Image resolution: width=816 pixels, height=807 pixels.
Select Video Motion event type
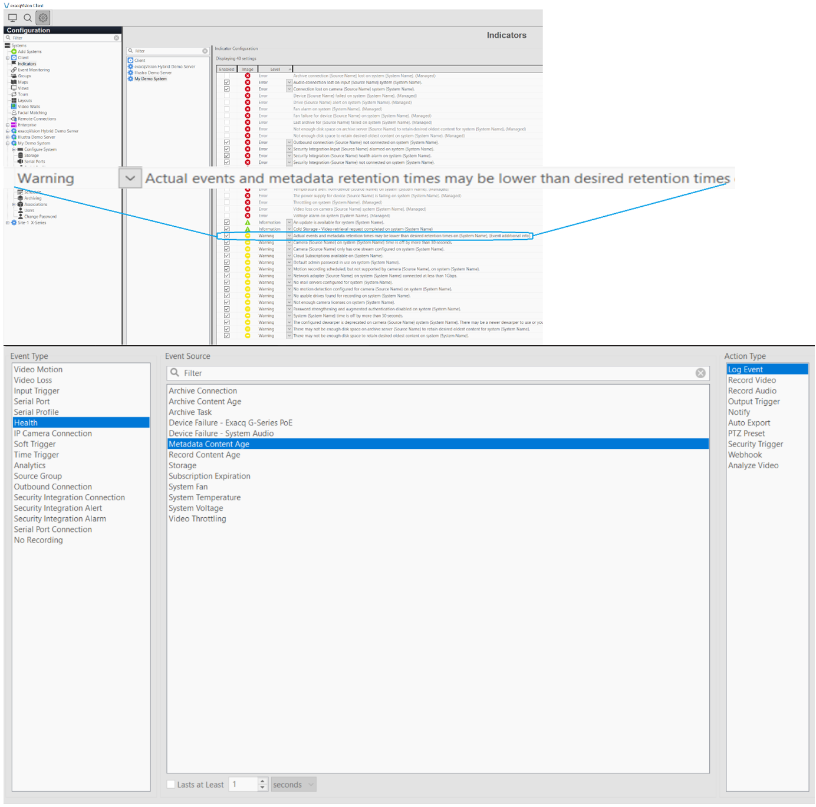38,369
